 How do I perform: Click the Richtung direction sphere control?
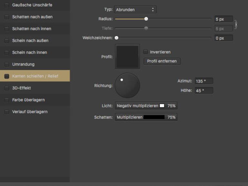[127, 86]
